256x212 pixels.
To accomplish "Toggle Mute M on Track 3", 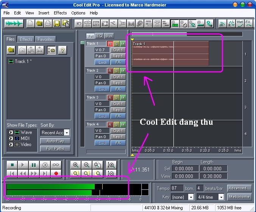I will pos(123,98).
